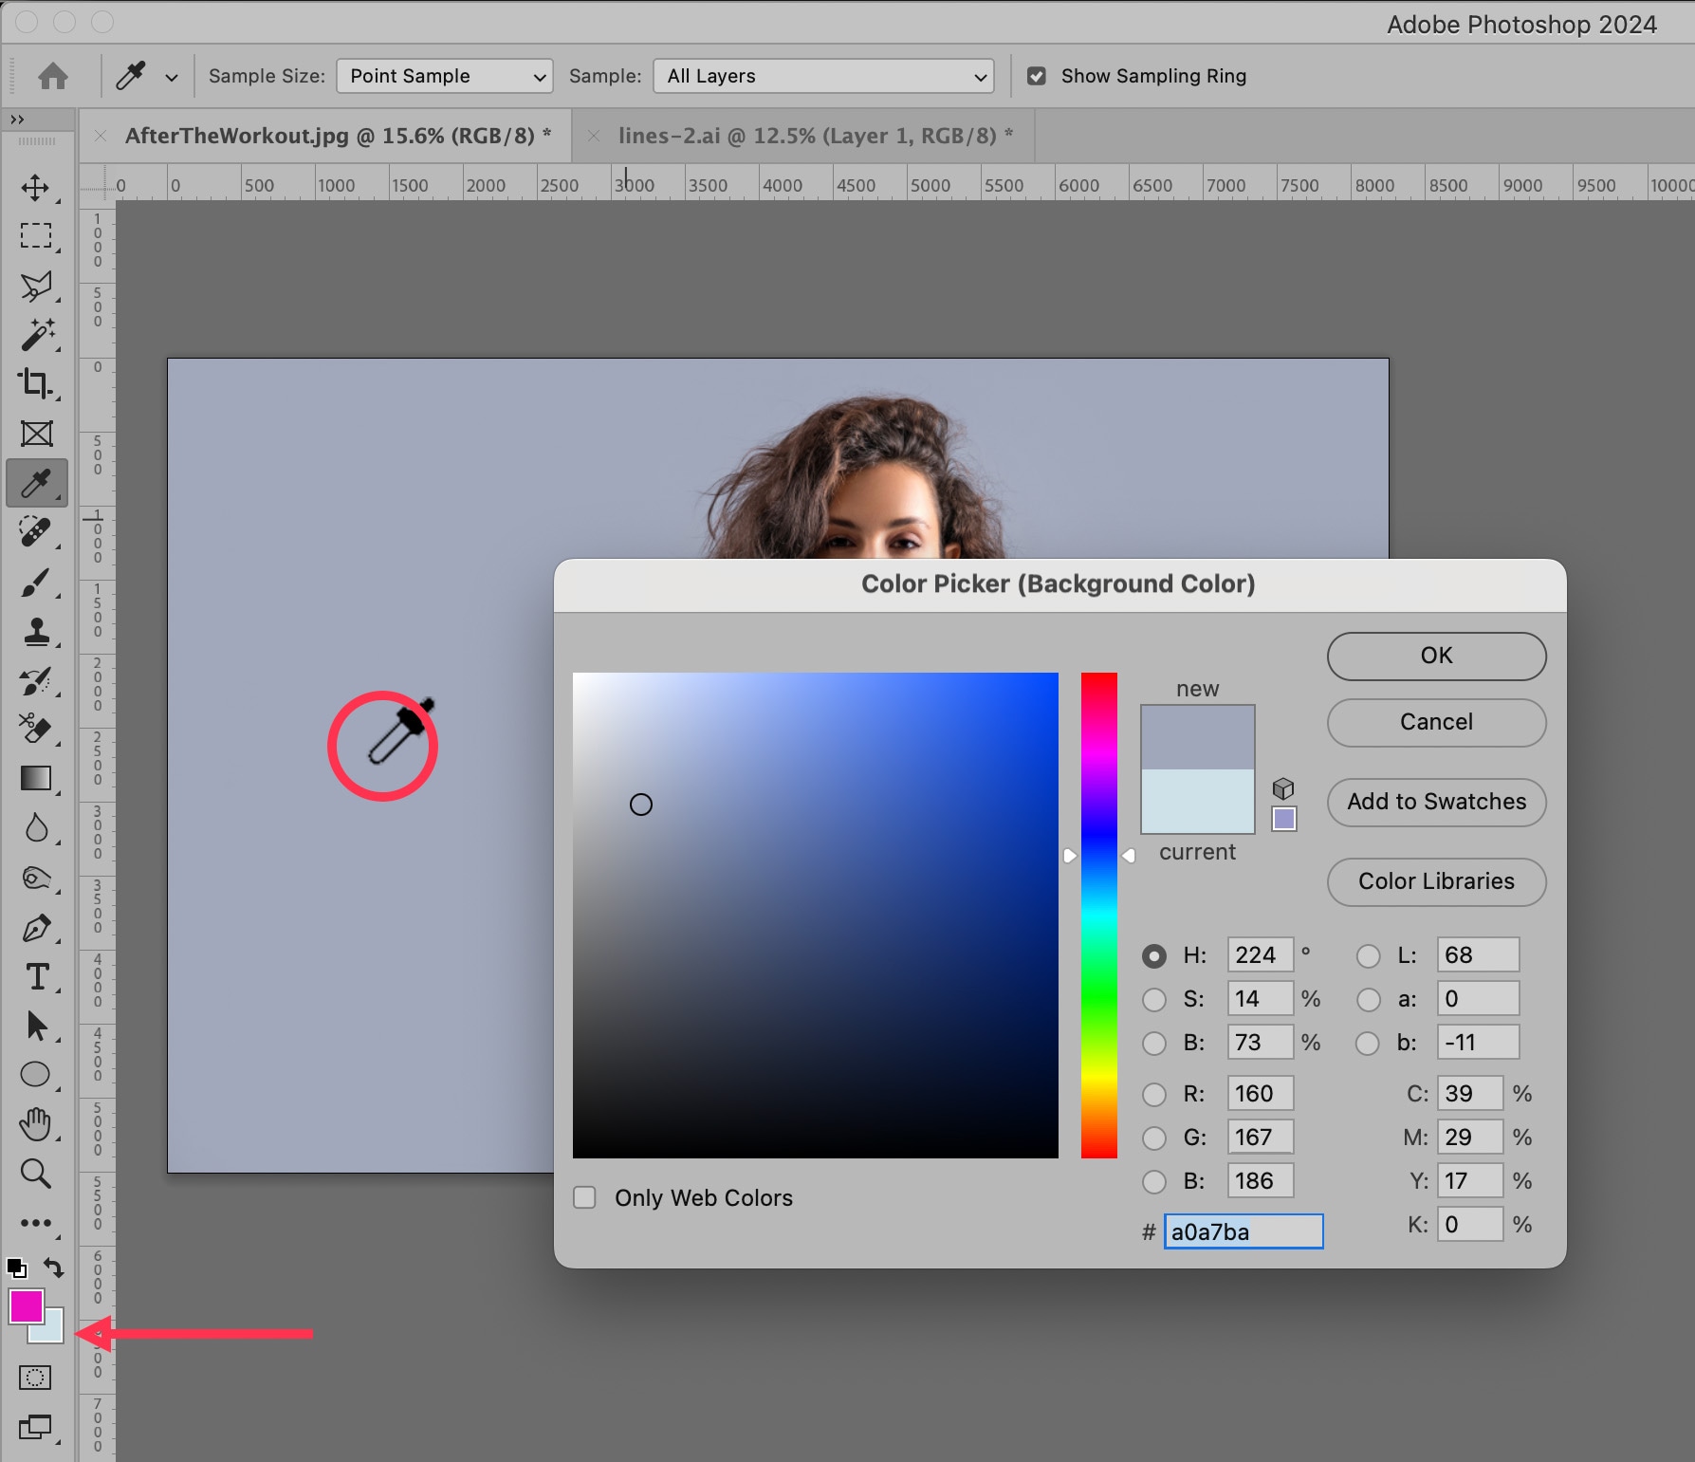Image resolution: width=1695 pixels, height=1462 pixels.
Task: Expand the eyedropper tool preset picker
Action: pyautogui.click(x=172, y=77)
